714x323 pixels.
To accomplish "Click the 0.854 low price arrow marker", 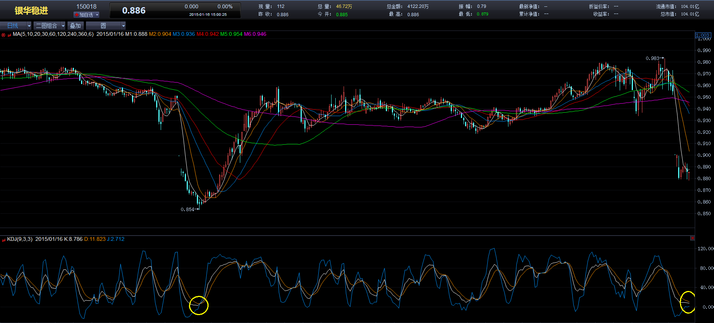I will 190,209.
